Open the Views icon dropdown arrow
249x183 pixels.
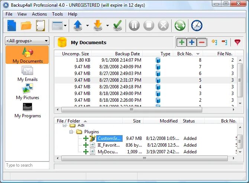click(65, 25)
